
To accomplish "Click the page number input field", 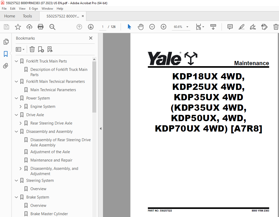I will pos(103,27).
